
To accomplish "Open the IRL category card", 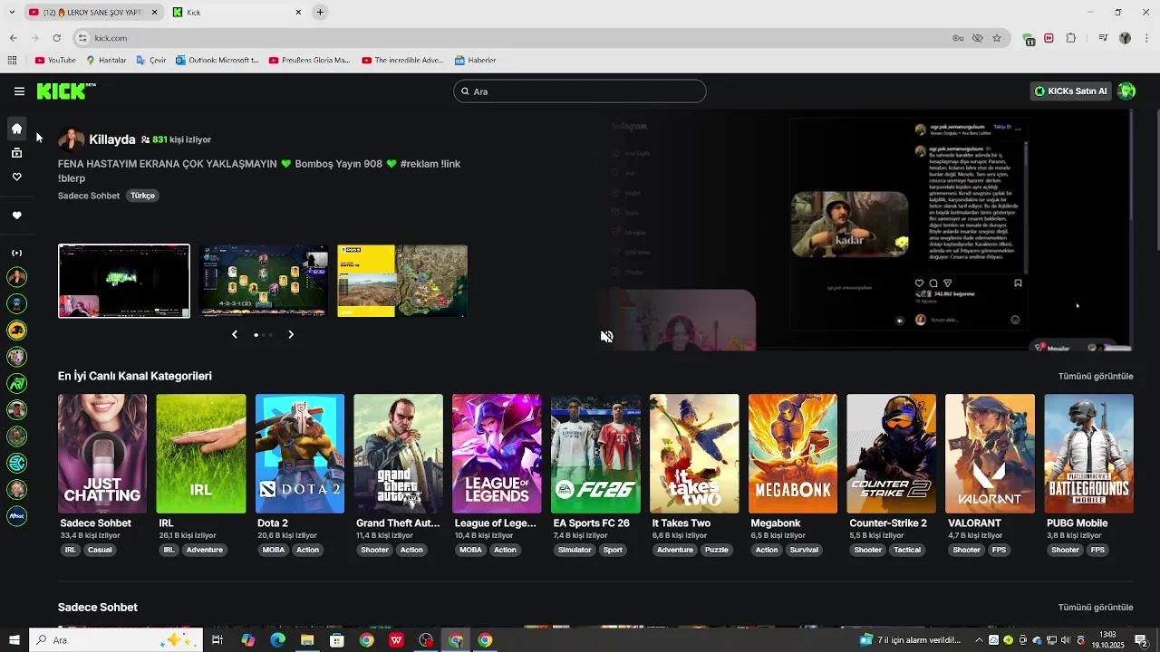I will (x=201, y=454).
